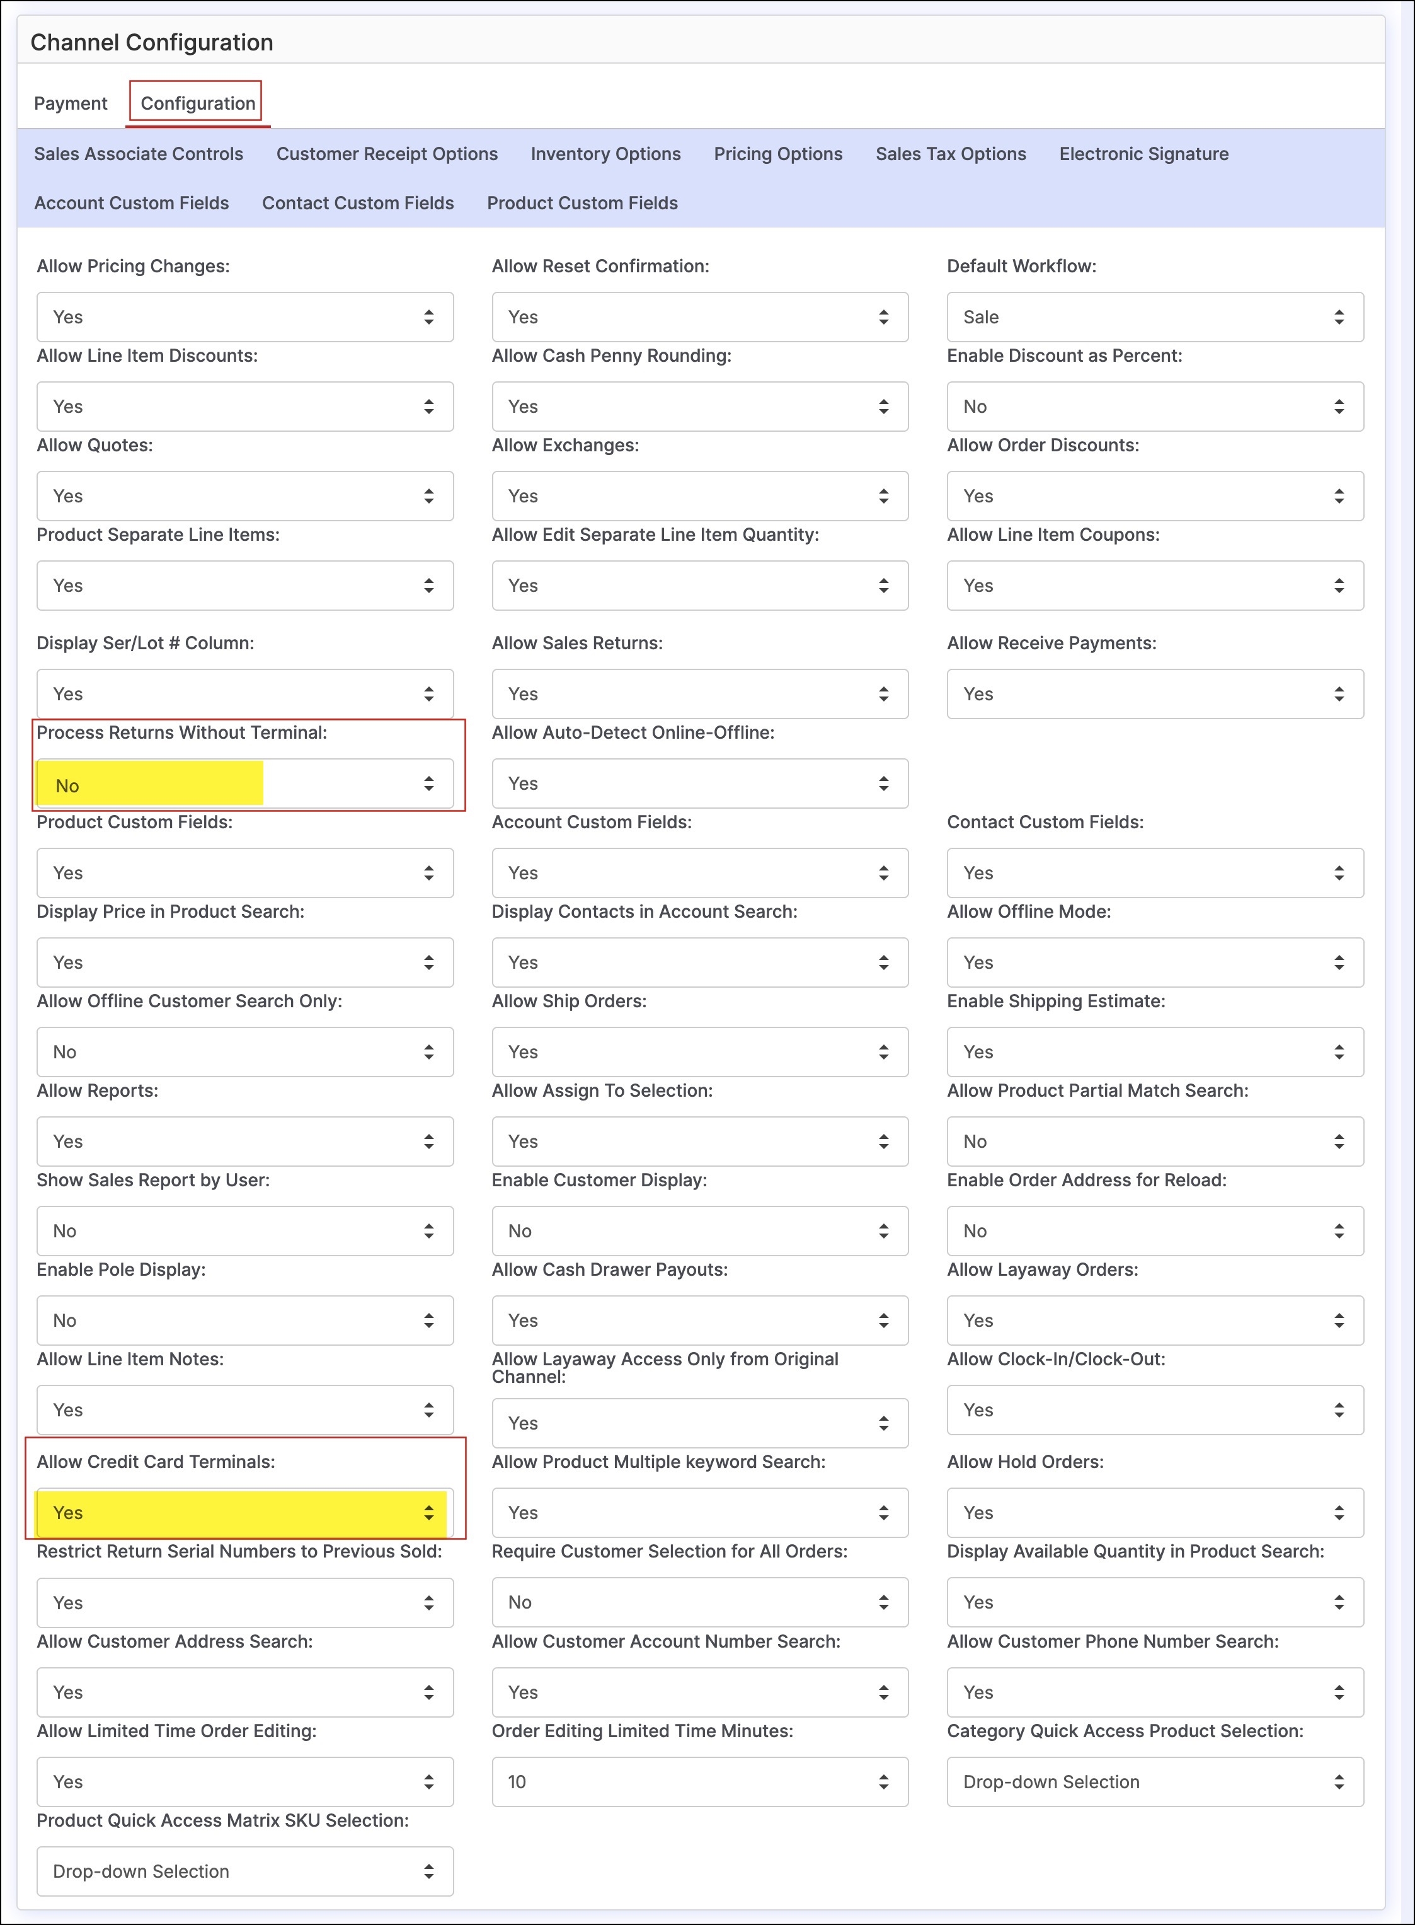Image resolution: width=1415 pixels, height=1925 pixels.
Task: Select Electronic Signature section
Action: (x=1143, y=154)
